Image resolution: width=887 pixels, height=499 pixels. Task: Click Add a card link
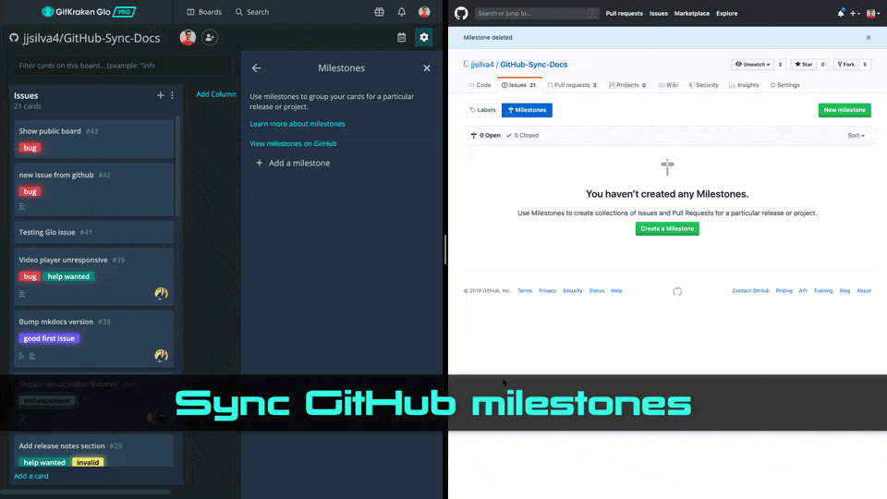click(31, 476)
